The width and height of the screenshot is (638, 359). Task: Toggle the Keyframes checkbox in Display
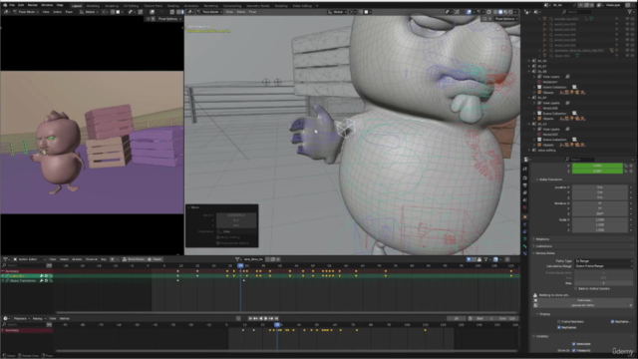559,327
